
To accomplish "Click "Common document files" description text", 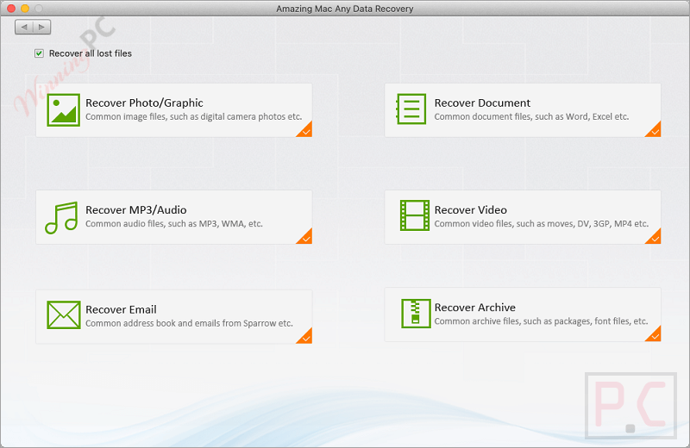I will [531, 117].
